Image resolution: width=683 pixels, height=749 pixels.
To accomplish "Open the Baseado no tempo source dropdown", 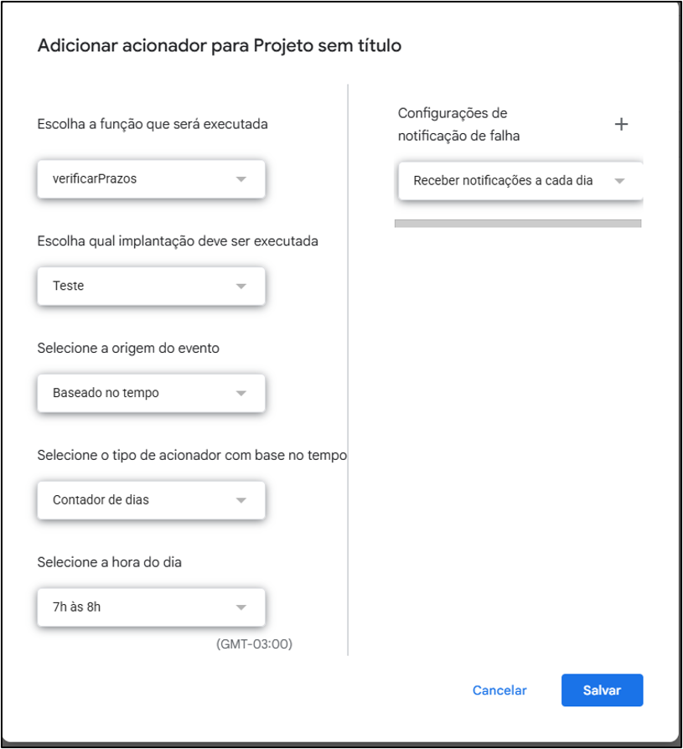I will pos(151,393).
